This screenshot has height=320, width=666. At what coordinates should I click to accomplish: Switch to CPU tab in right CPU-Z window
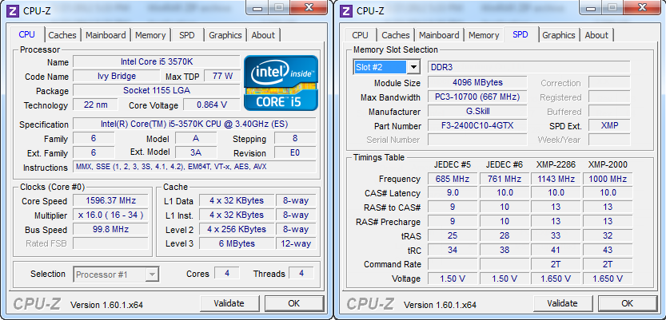coord(360,35)
